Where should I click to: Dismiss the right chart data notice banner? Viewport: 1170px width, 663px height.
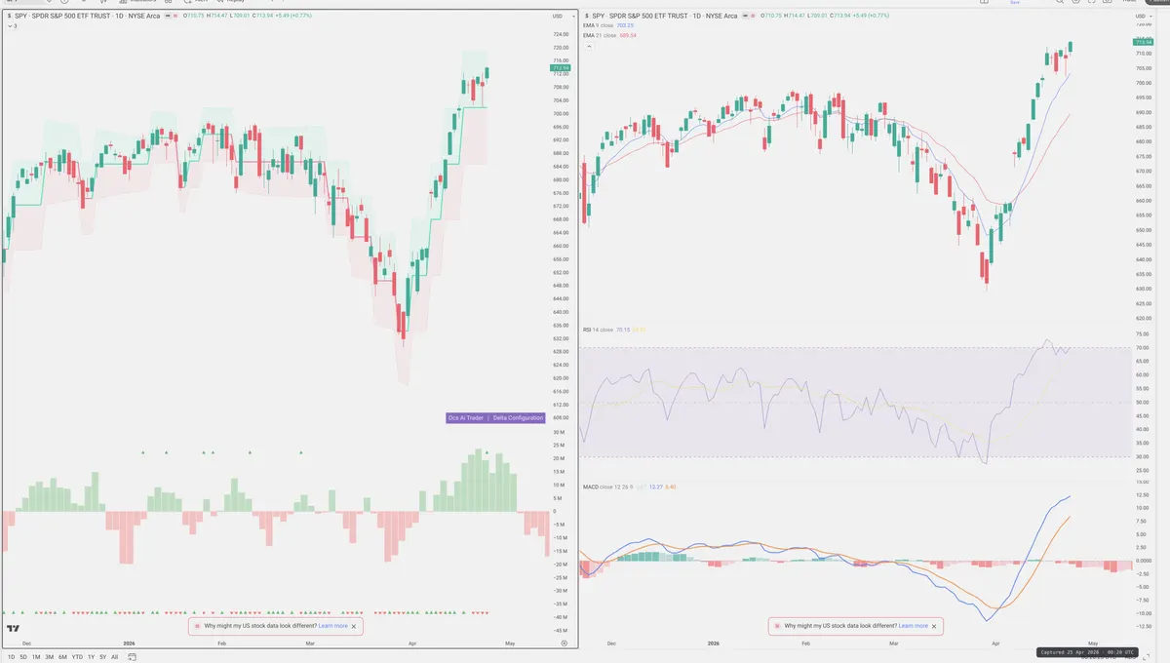click(x=934, y=626)
